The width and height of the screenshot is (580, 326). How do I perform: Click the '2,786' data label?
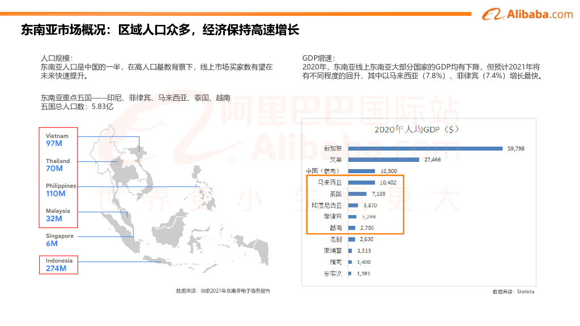pyautogui.click(x=367, y=228)
